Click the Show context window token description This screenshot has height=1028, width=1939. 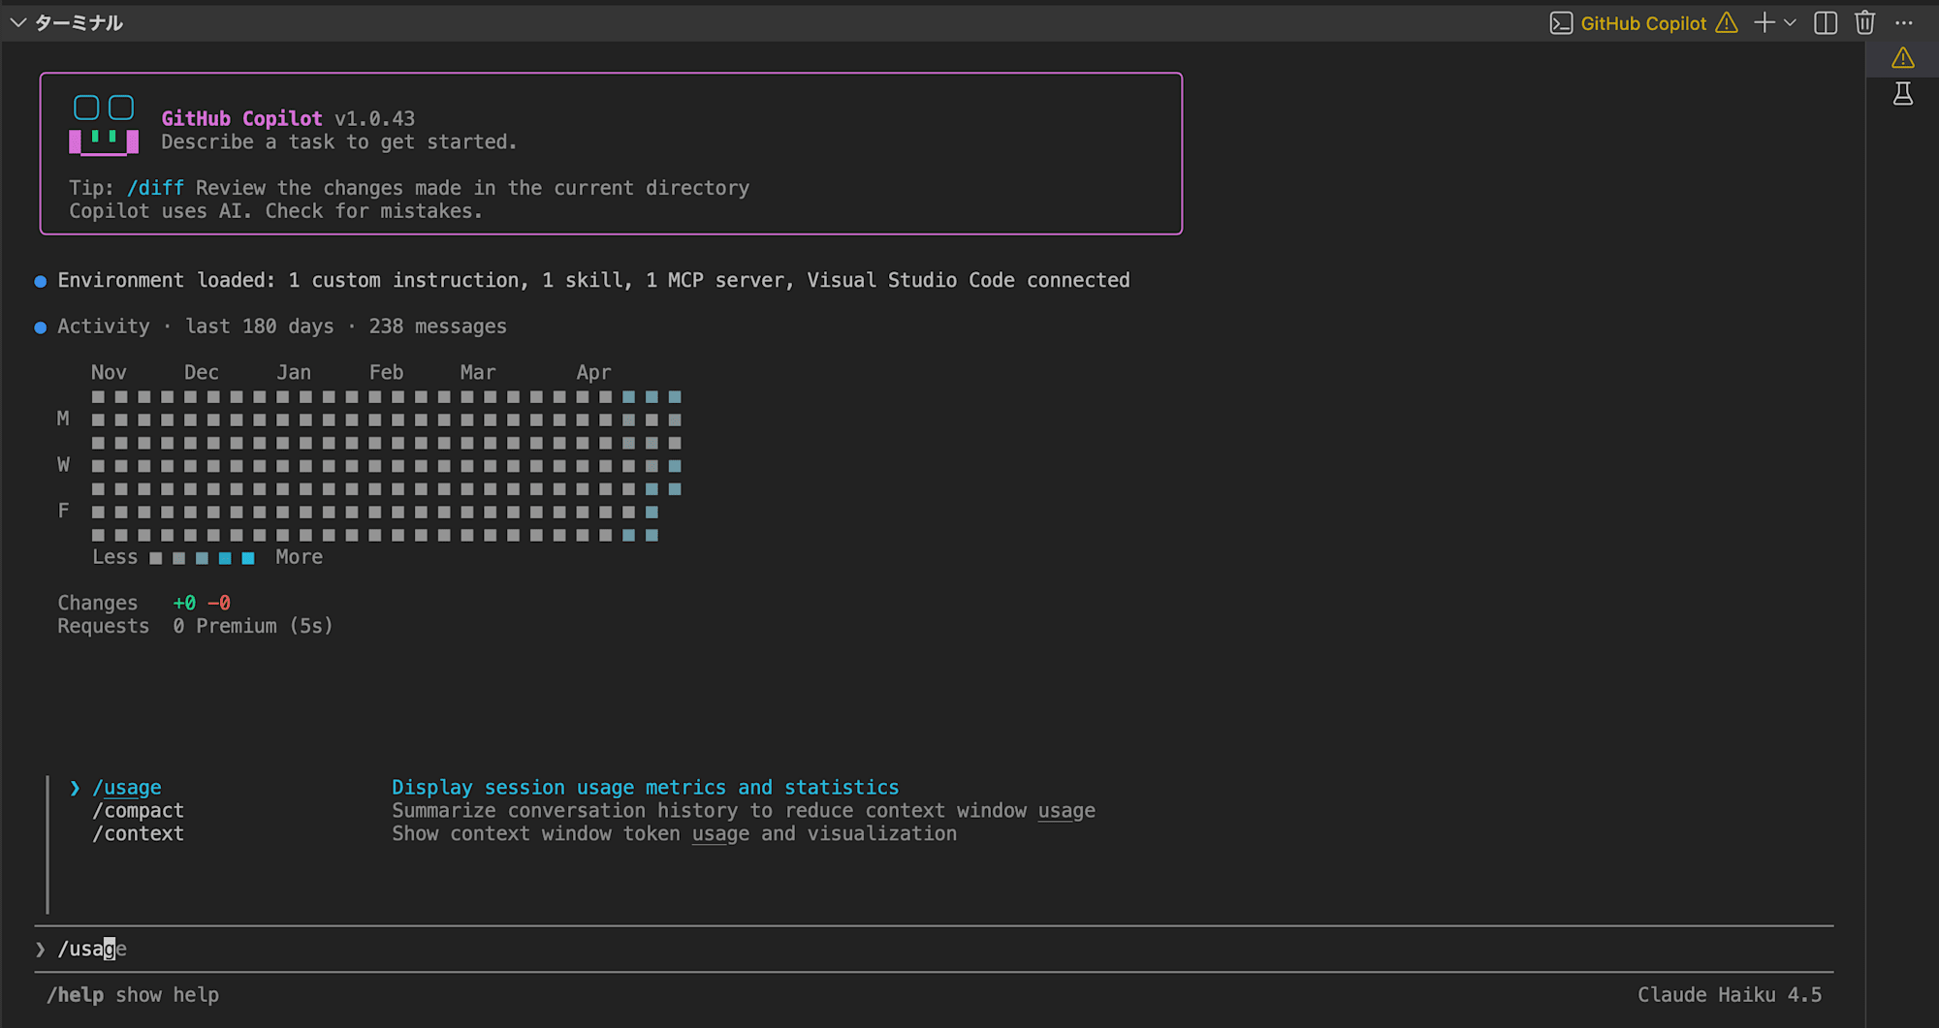[674, 834]
